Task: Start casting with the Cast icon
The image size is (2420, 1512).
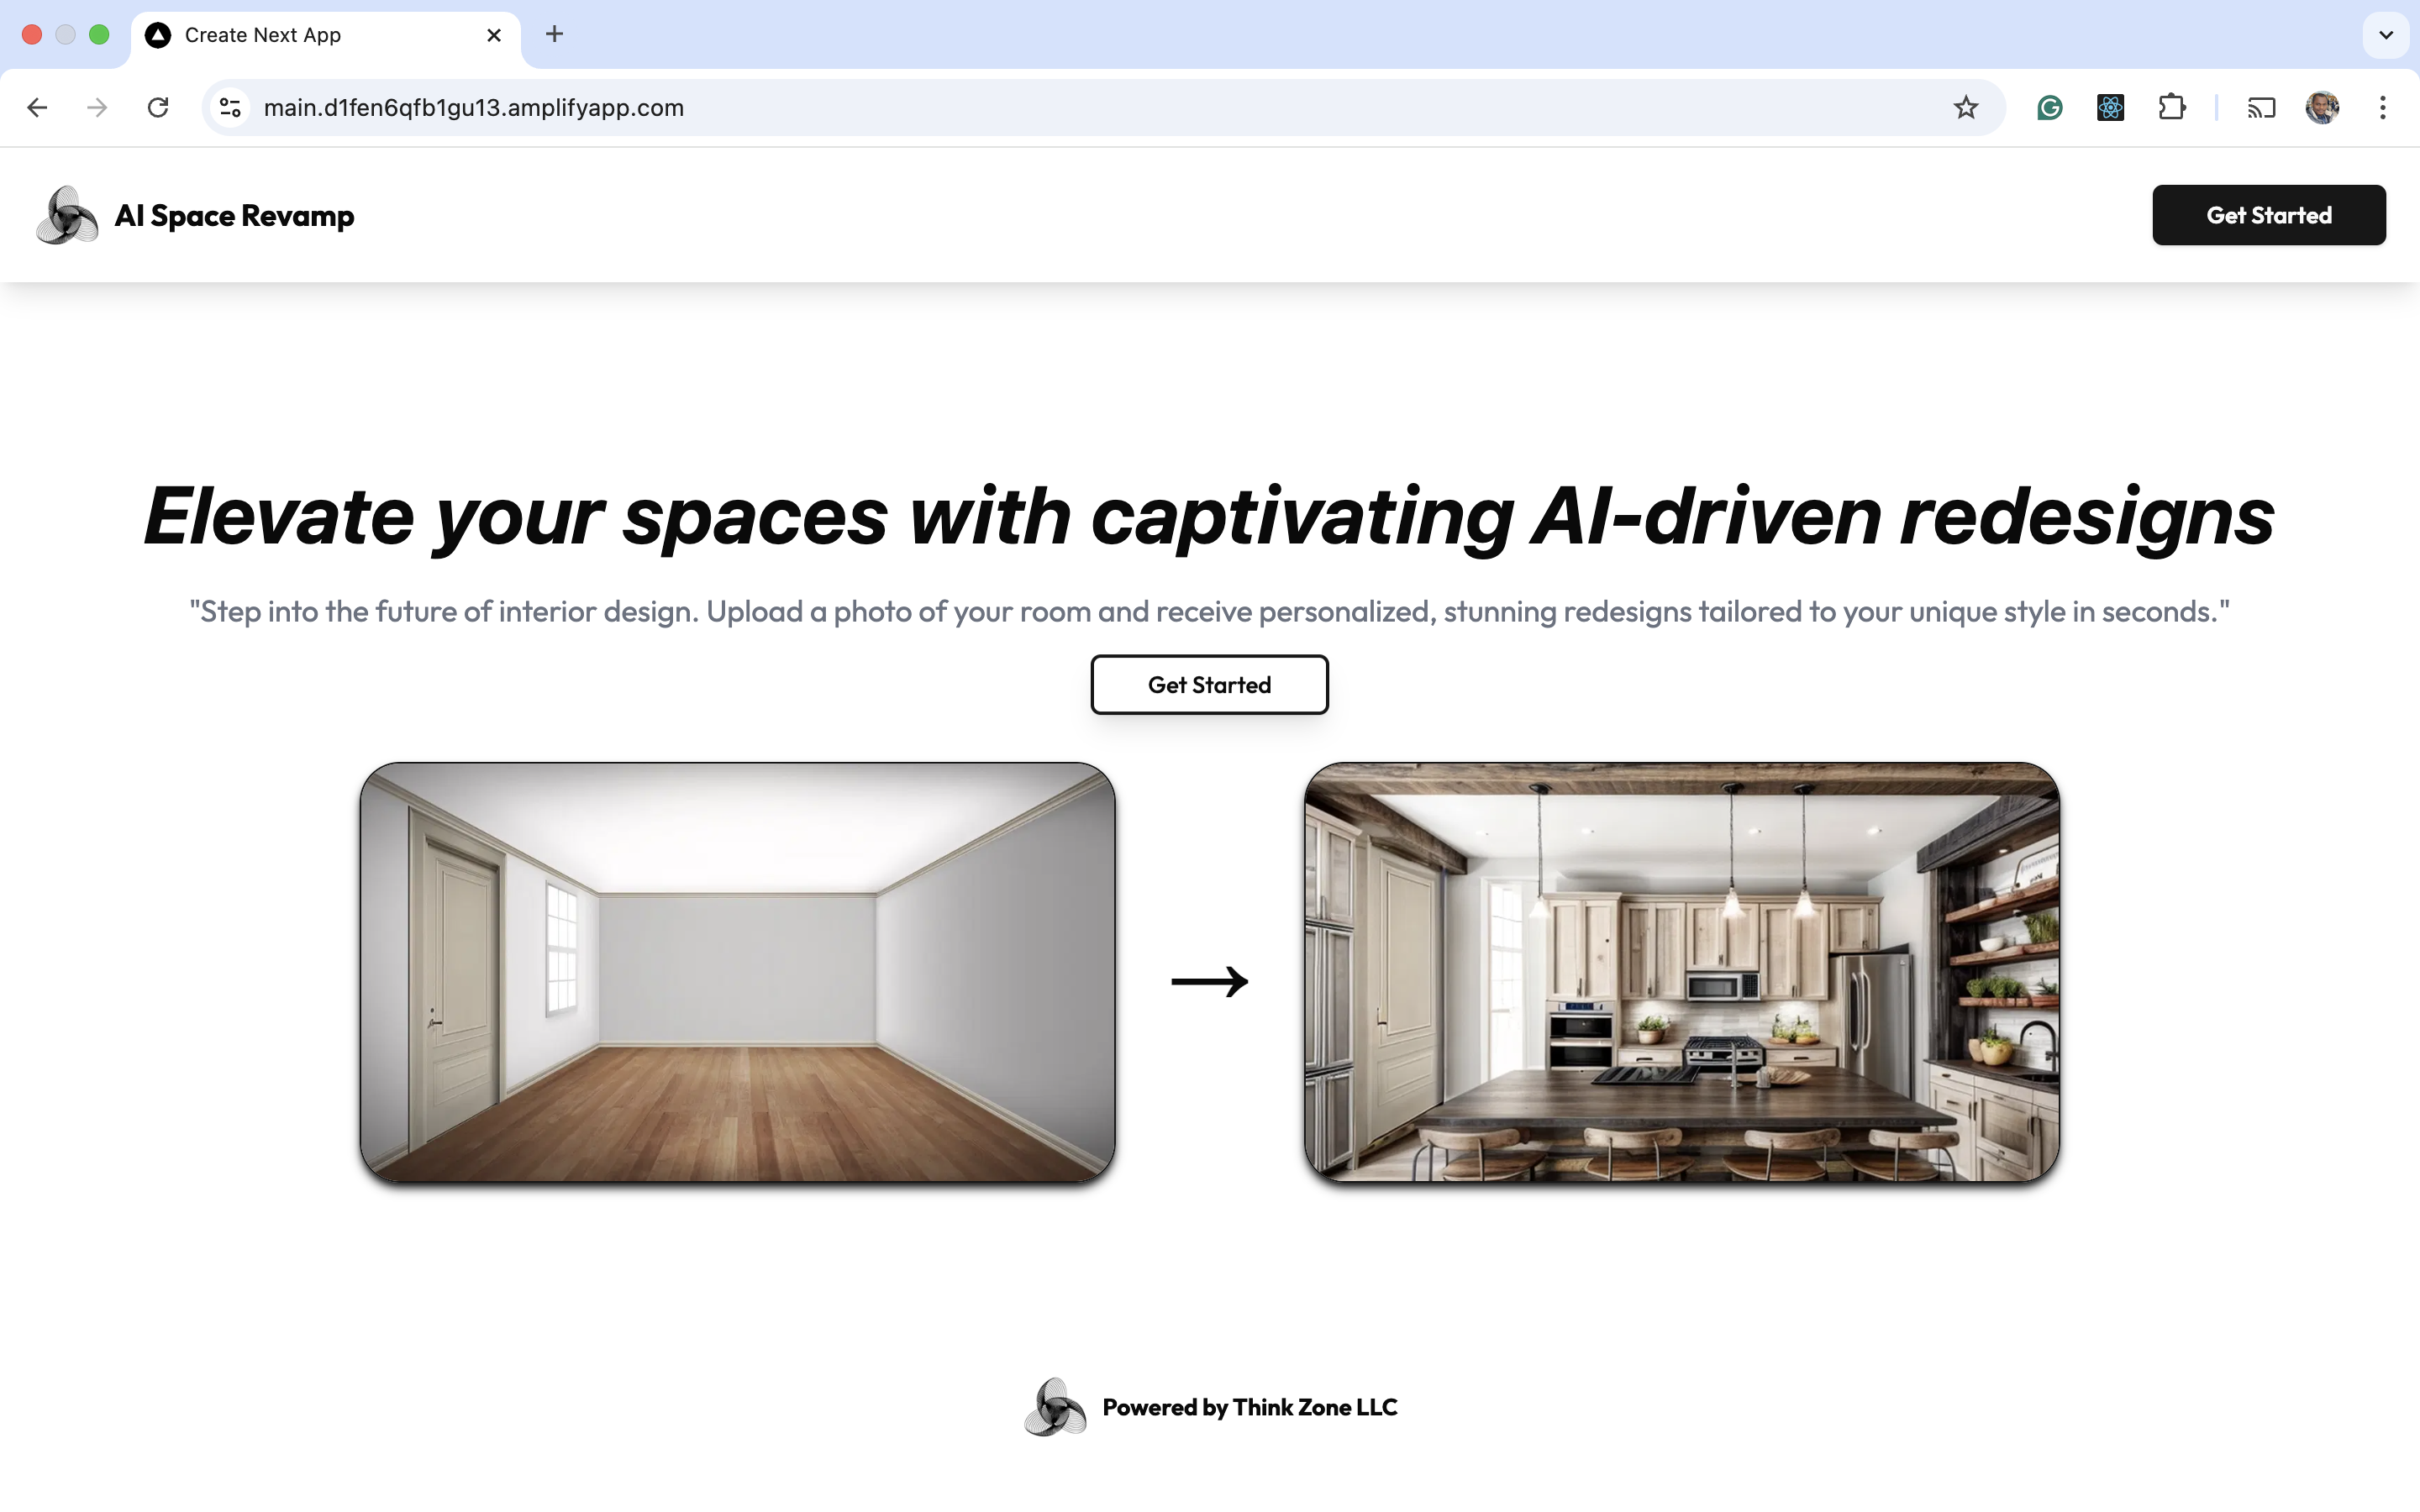Action: click(2261, 107)
